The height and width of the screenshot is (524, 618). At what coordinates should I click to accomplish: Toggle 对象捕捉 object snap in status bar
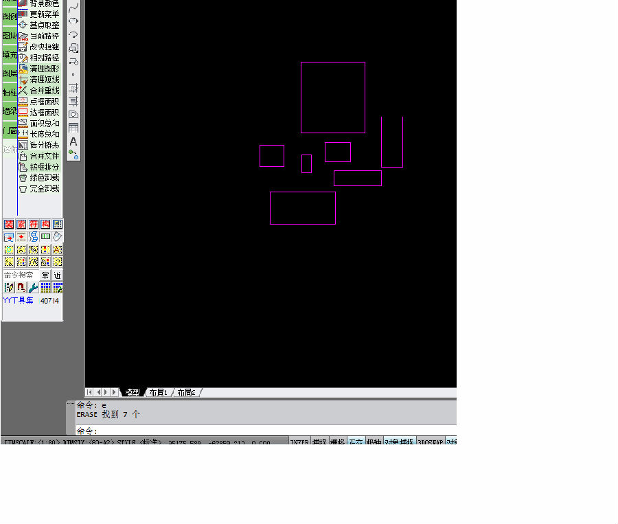[399, 442]
